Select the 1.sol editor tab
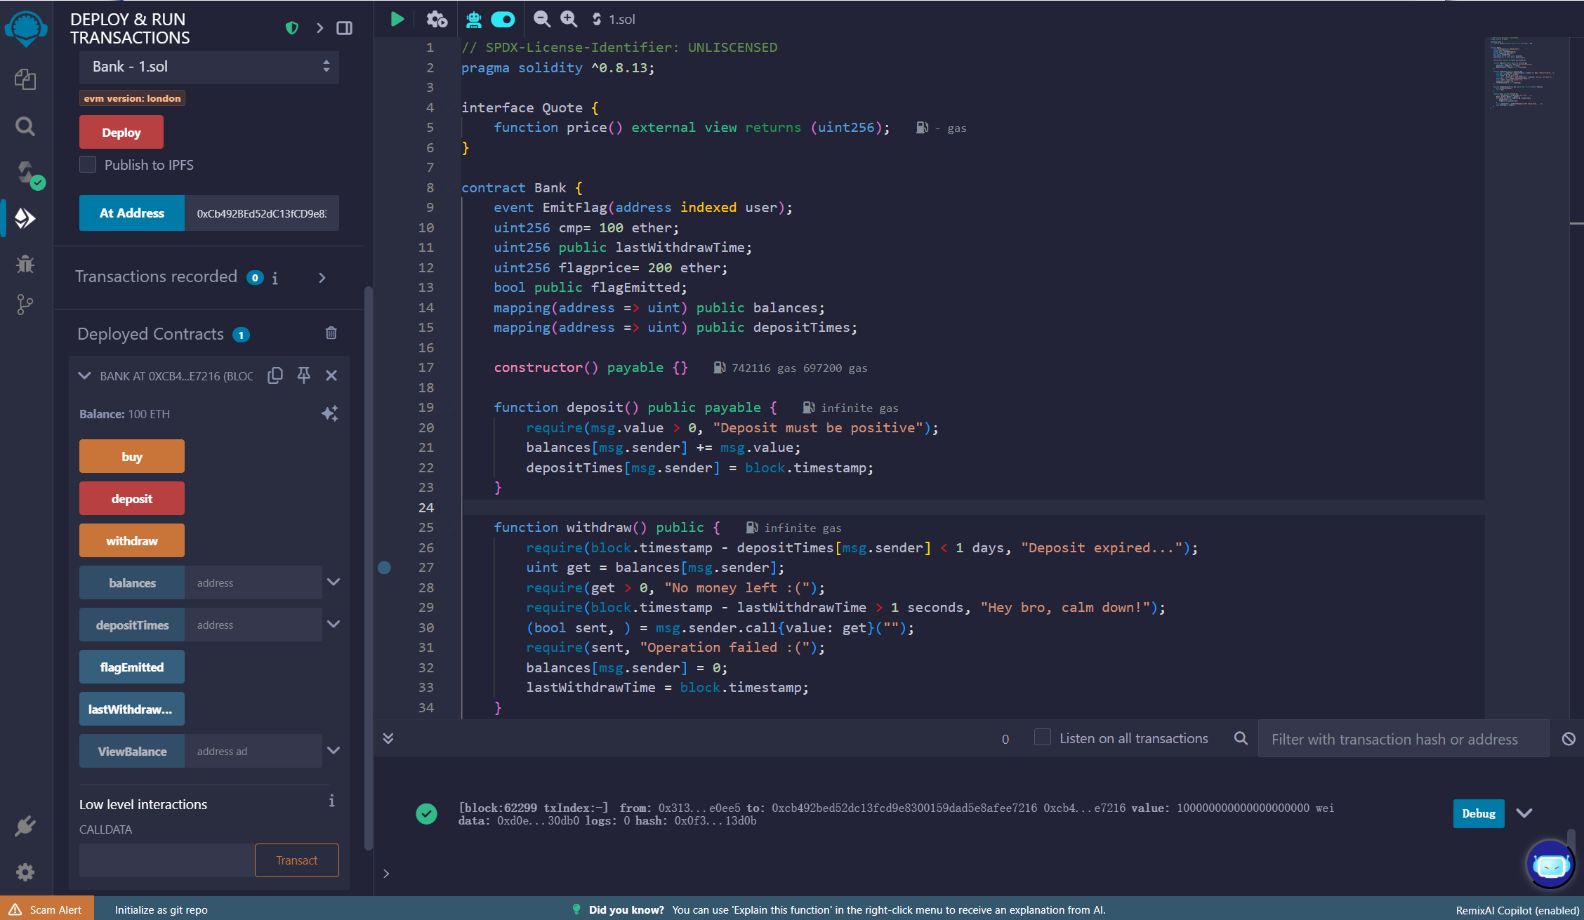This screenshot has height=920, width=1584. pos(621,19)
